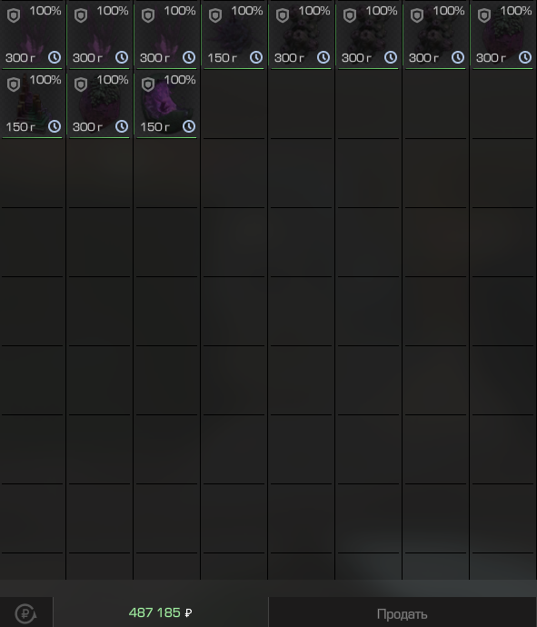537x627 pixels.
Task: Select first row's fourth item weighing 150 г
Action: click(x=234, y=35)
